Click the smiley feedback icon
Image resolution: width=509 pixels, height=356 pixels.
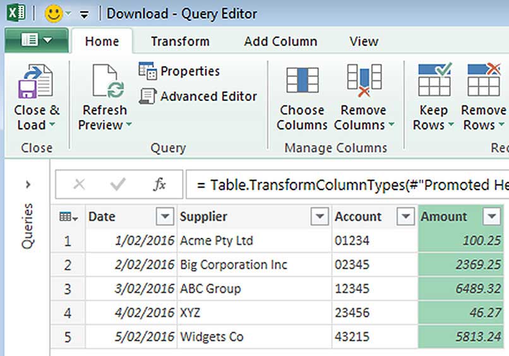pyautogui.click(x=54, y=13)
